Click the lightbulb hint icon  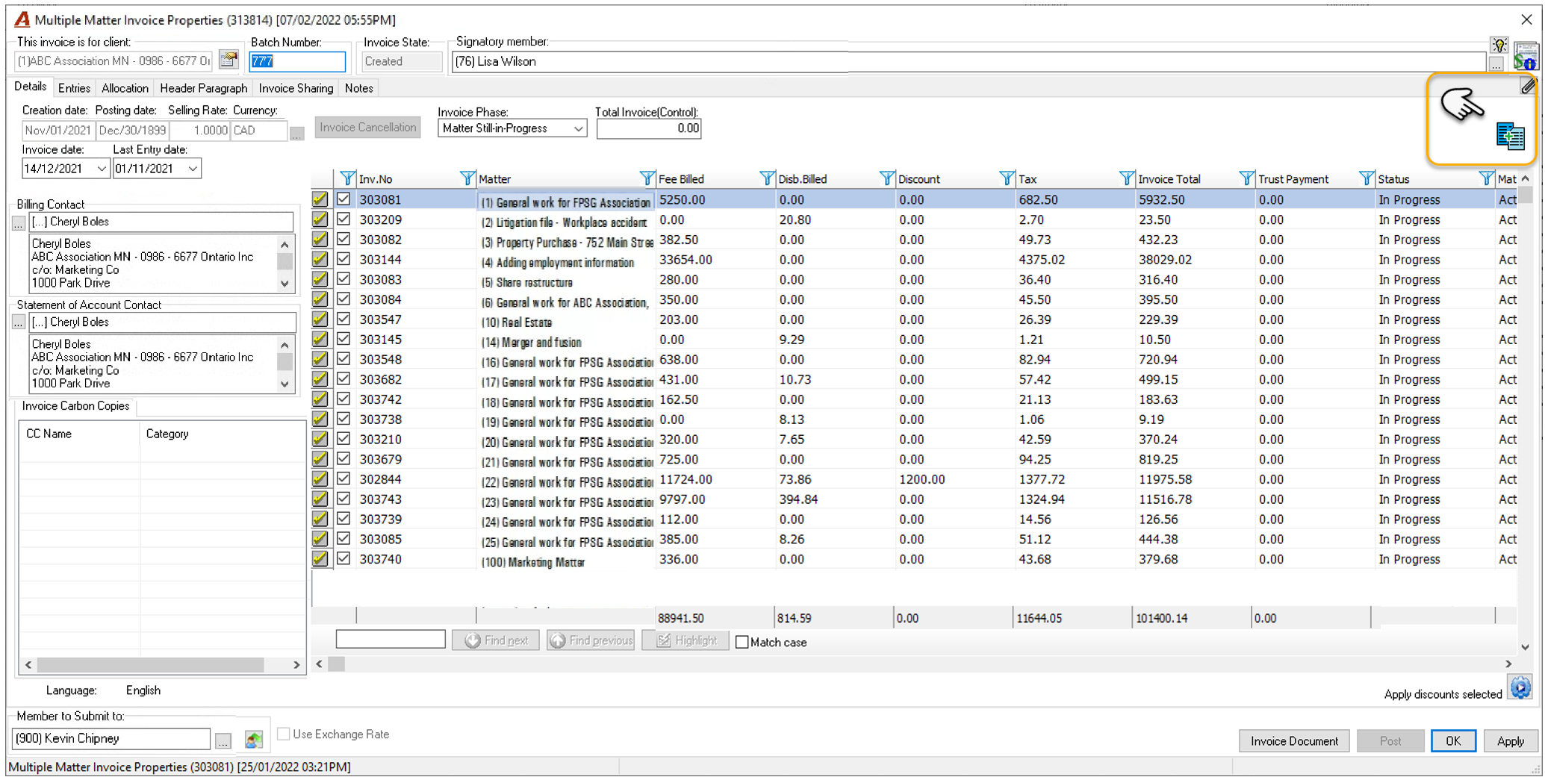(x=1499, y=46)
